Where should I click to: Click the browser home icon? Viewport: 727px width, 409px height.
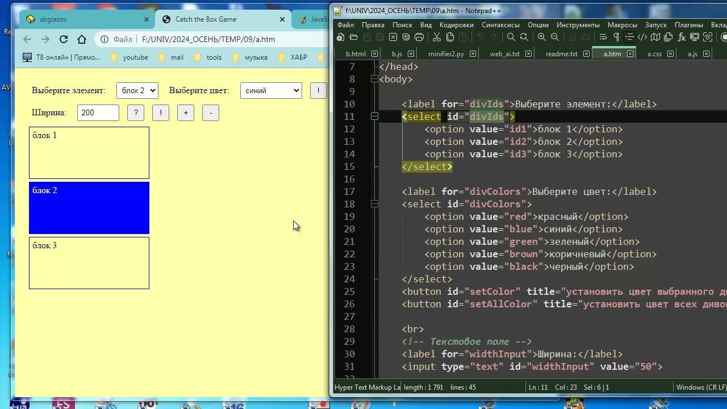pos(82,39)
